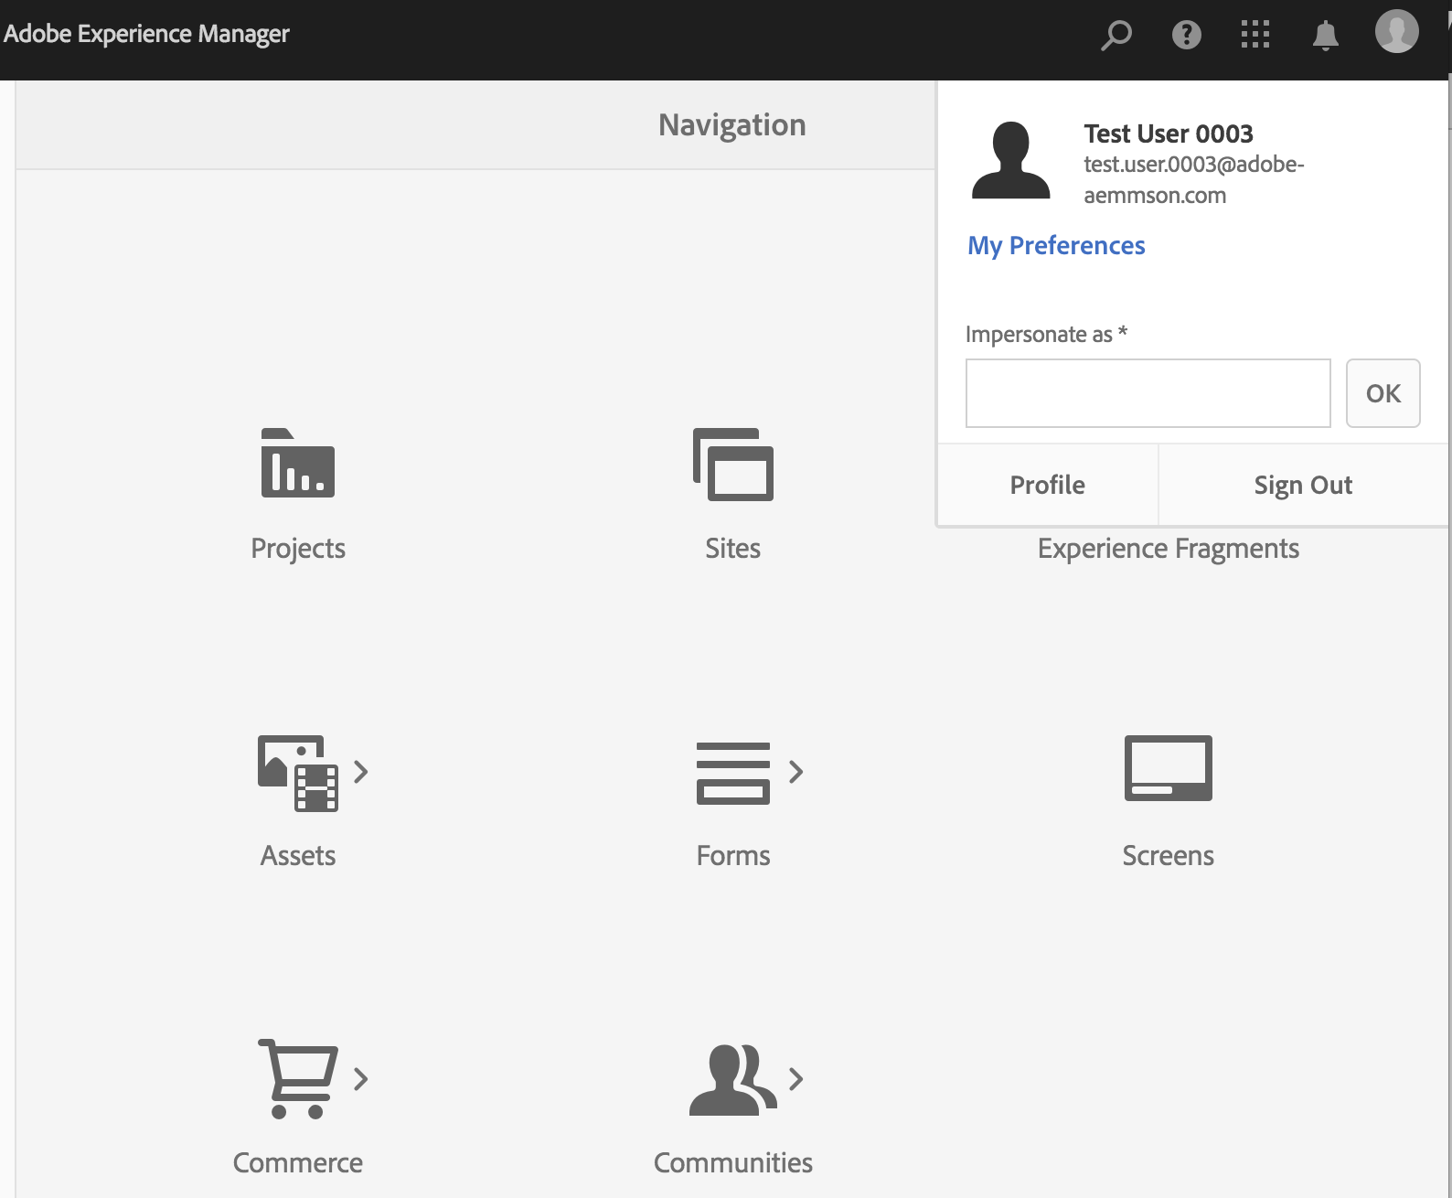The image size is (1452, 1198).
Task: Open the Sites pages icon
Action: pyautogui.click(x=733, y=464)
